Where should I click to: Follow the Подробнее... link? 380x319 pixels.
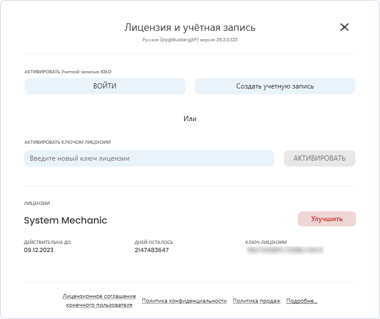302,301
